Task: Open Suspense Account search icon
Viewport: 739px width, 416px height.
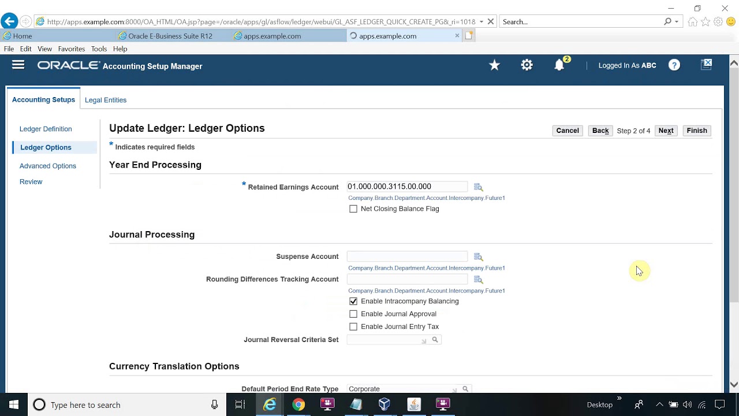Action: (x=478, y=257)
